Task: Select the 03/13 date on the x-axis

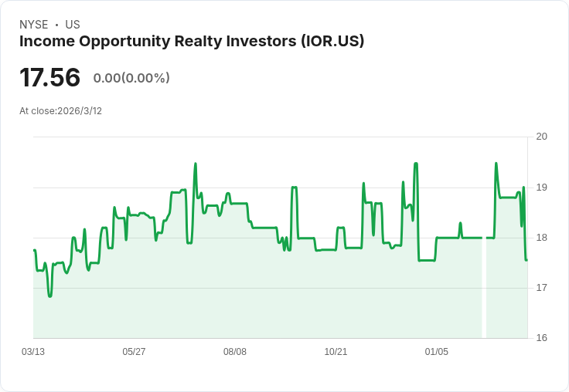Action: point(33,352)
